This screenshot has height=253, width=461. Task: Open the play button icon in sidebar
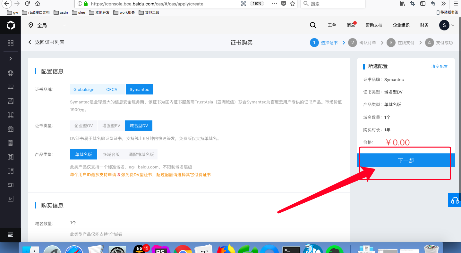(x=11, y=199)
